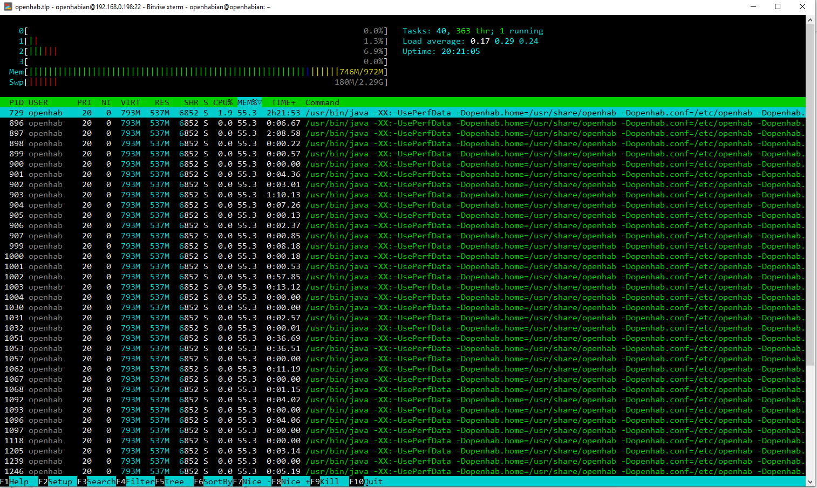This screenshot has width=817, height=488.
Task: Select process row with PID 1053
Action: [x=403, y=348]
